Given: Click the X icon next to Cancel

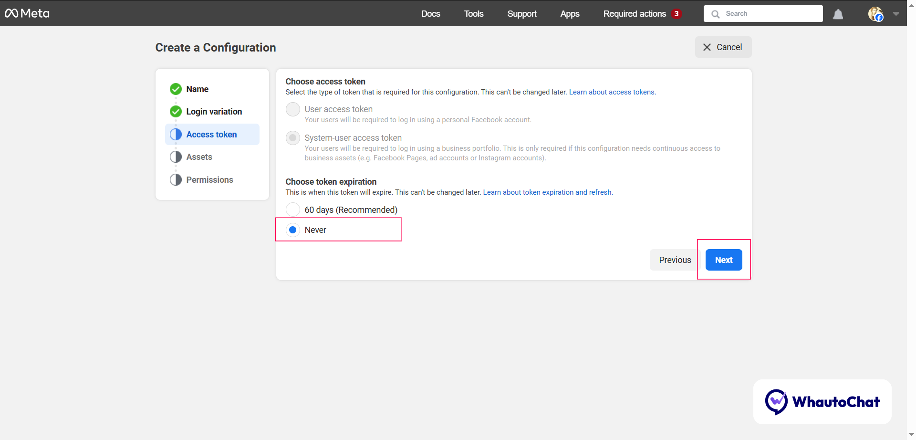Looking at the screenshot, I should coord(708,47).
